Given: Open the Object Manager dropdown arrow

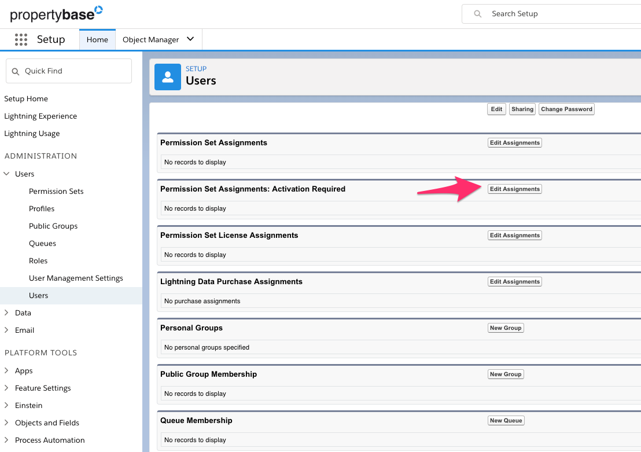Looking at the screenshot, I should coord(190,39).
